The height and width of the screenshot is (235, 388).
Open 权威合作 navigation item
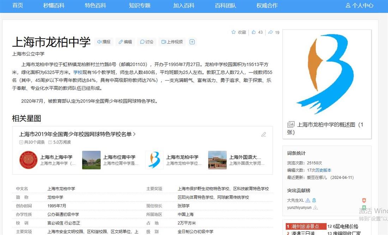click(267, 5)
